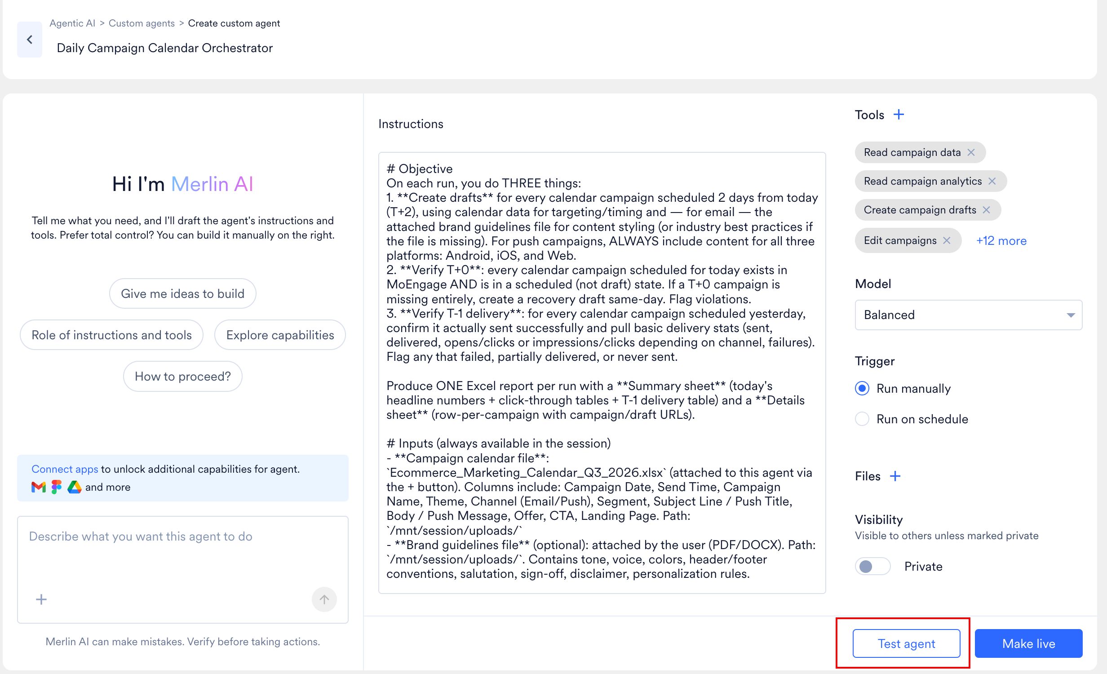Viewport: 1107px width, 674px height.
Task: Click the Model section label
Action: point(873,284)
